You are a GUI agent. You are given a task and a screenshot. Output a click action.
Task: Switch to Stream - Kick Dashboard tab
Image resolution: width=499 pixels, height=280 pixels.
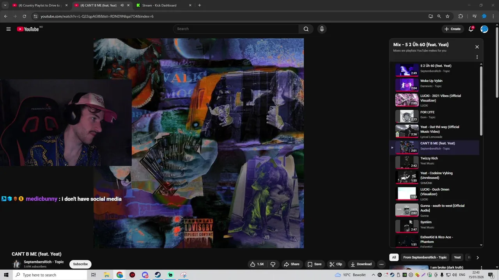[x=164, y=5]
